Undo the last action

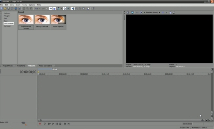click(37, 8)
